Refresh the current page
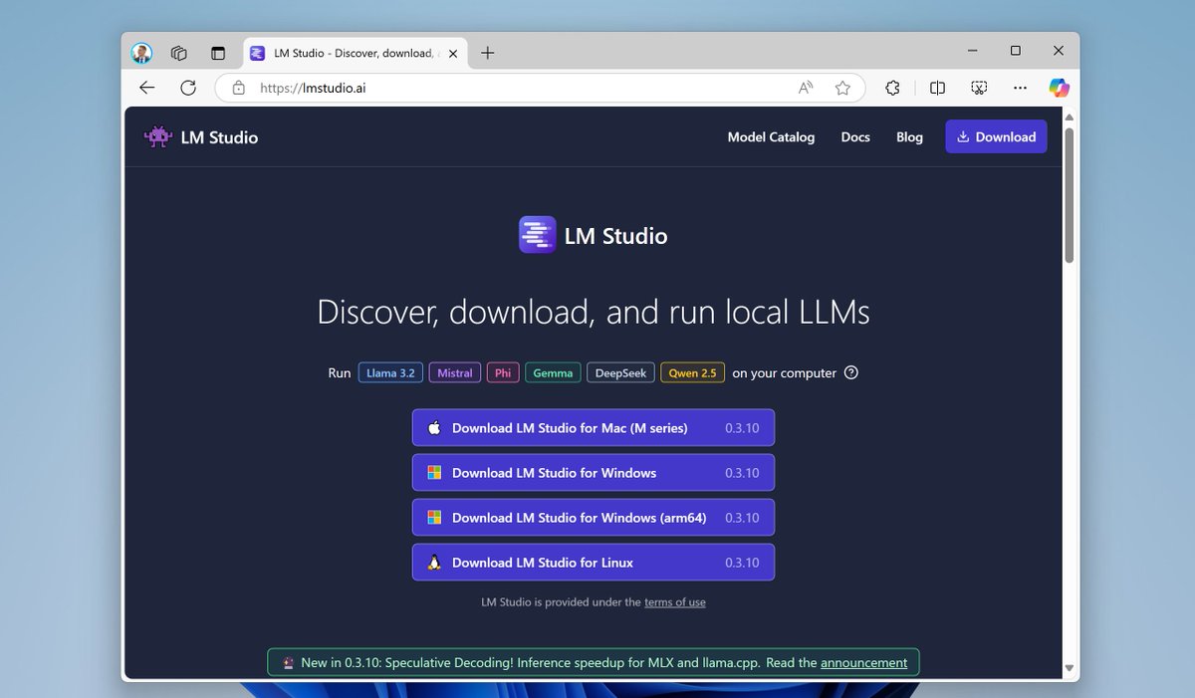 coord(188,88)
